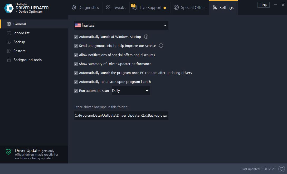Click the General gear icon in sidebar

[x=9, y=24]
